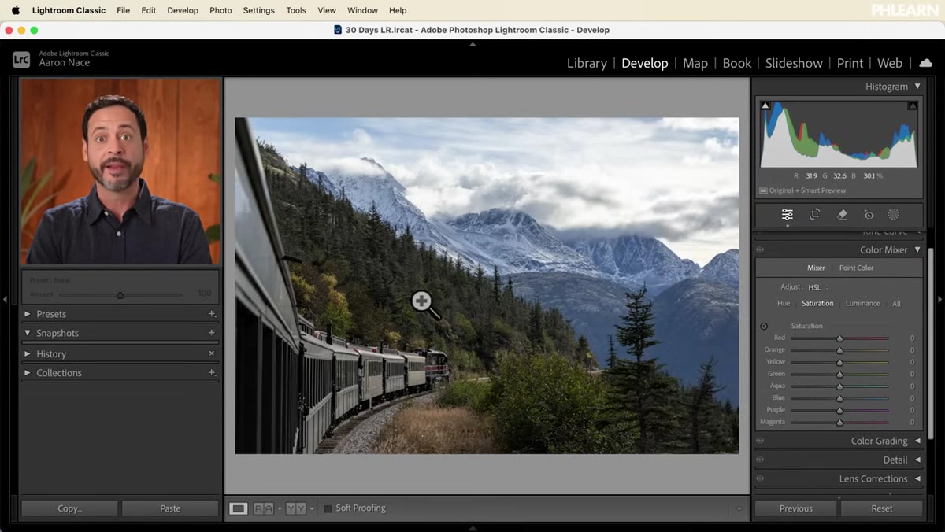Click the Green saturation slider handle
The width and height of the screenshot is (945, 532).
[839, 374]
